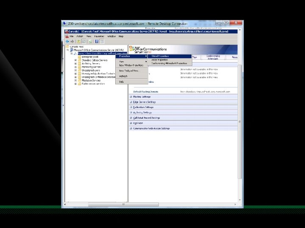Screen dimensions: 305x228
Task: Click the Up one level folder icon
Action: click(x=78, y=41)
